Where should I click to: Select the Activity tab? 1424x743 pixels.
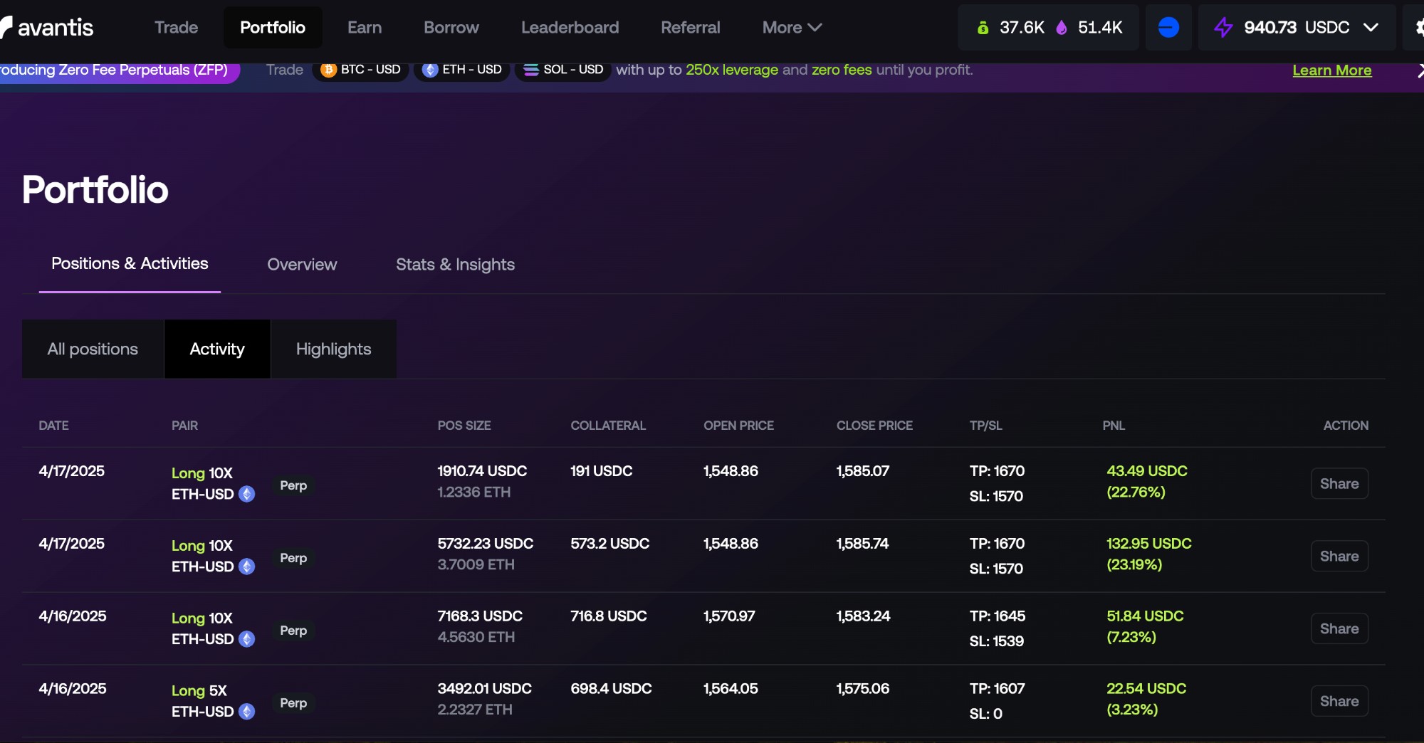(217, 349)
